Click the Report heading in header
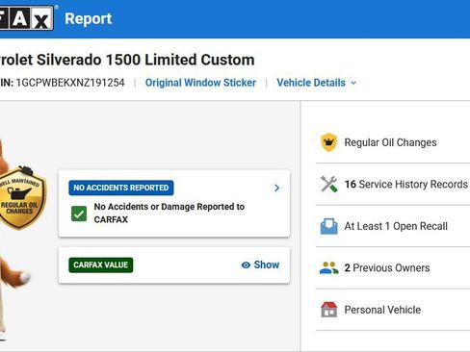Screen dimensions: 470x352 tap(89, 18)
